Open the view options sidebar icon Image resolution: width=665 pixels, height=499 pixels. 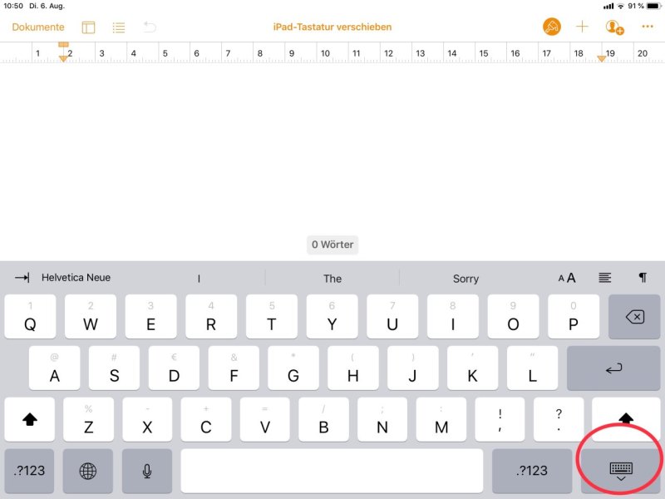click(88, 27)
